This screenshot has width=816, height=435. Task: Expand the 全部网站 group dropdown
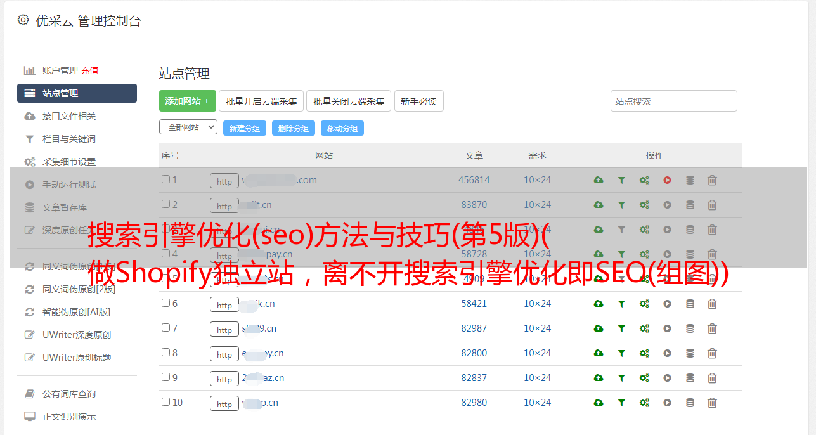tap(188, 127)
